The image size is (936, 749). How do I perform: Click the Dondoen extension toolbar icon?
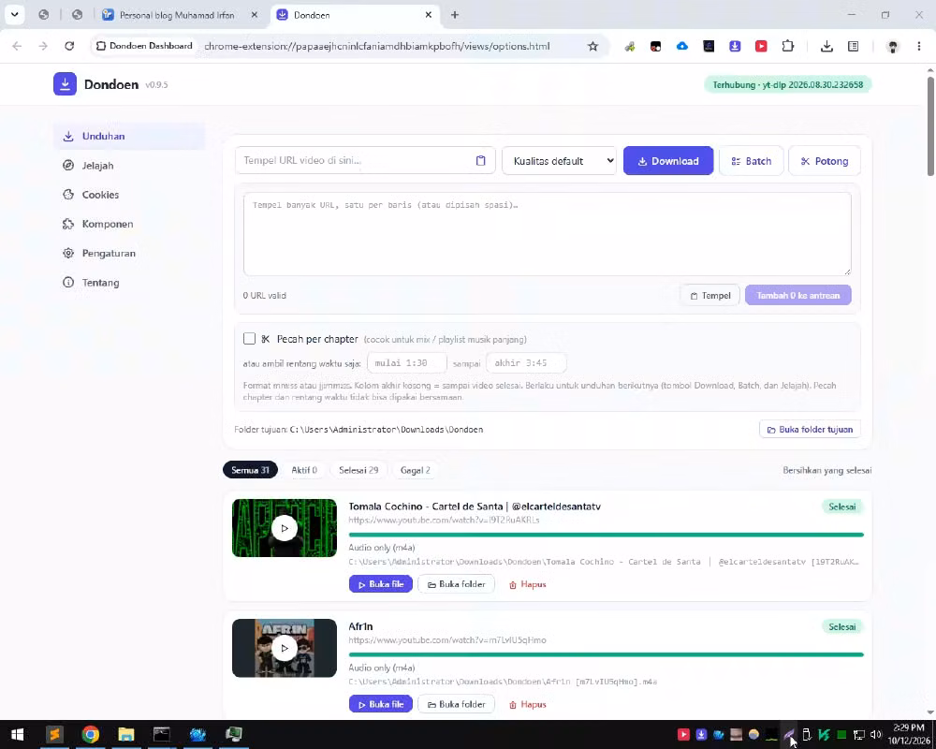point(735,46)
